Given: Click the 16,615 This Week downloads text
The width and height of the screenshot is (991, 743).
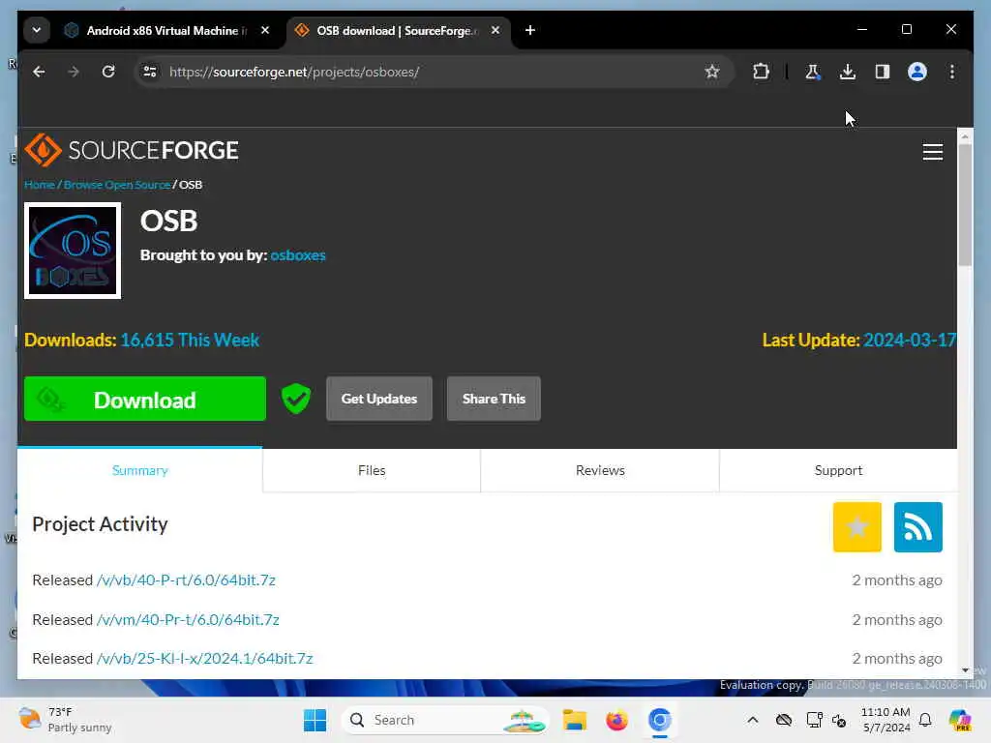Looking at the screenshot, I should [x=190, y=340].
